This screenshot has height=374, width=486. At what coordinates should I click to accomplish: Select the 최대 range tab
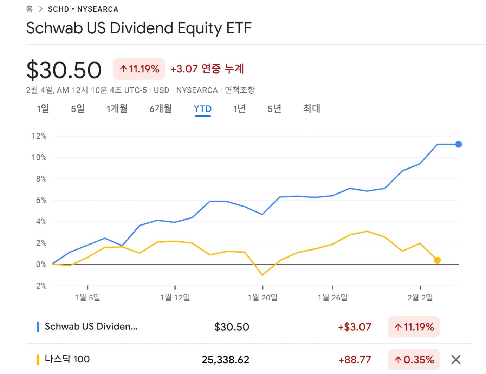coord(312,109)
